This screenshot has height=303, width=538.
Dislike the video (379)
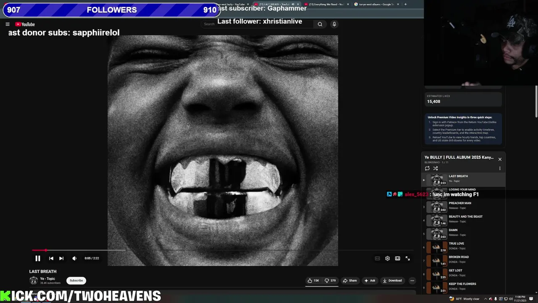[x=330, y=281]
